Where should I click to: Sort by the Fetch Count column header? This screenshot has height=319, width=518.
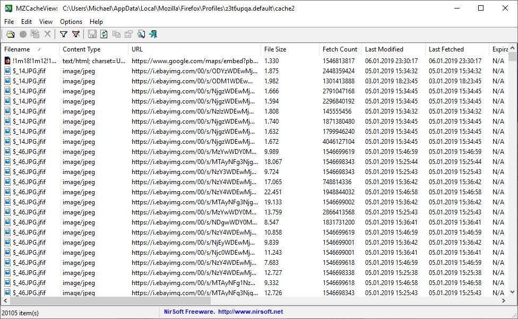click(x=340, y=49)
